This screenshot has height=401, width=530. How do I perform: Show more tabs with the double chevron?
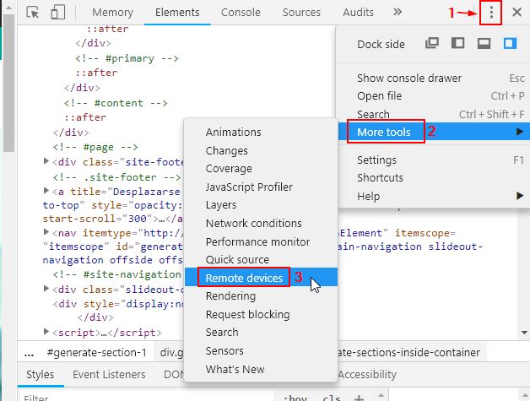click(x=397, y=12)
